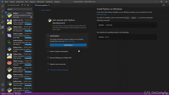The width and height of the screenshot is (169, 95).
Task: Click the Python-autopep8 white circle icon
Action: 10,77
